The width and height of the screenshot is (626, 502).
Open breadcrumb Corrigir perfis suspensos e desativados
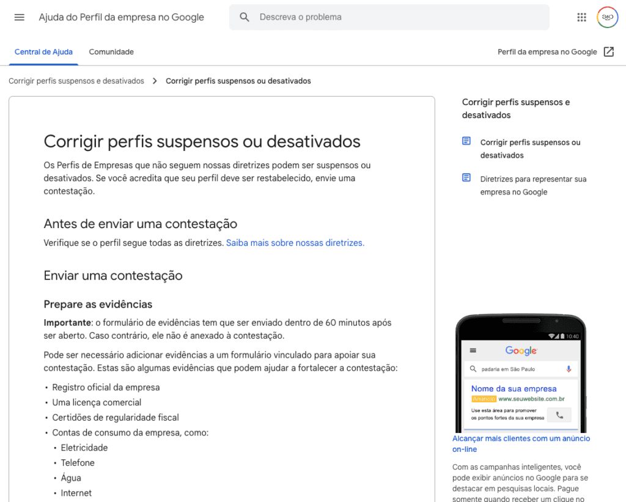76,80
